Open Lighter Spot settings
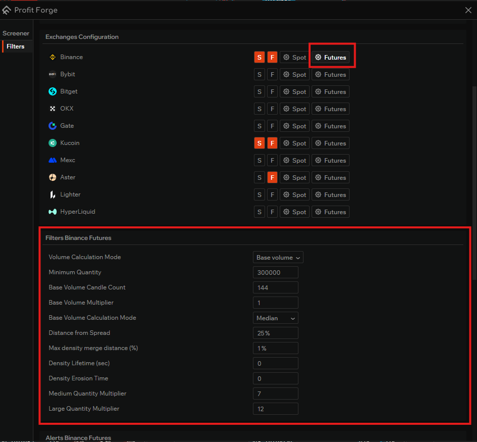477x442 pixels. 294,194
